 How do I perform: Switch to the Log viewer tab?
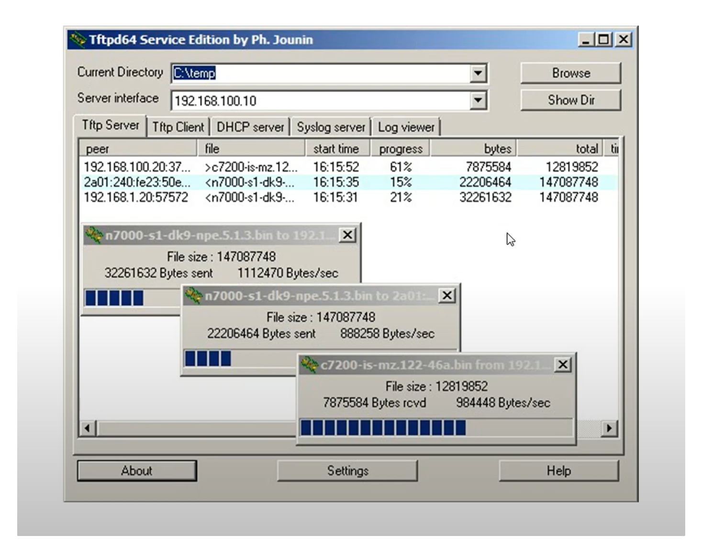pyautogui.click(x=406, y=127)
